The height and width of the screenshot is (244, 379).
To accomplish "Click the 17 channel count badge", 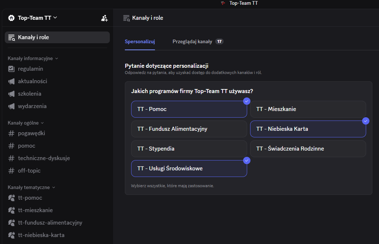I will coord(219,41).
